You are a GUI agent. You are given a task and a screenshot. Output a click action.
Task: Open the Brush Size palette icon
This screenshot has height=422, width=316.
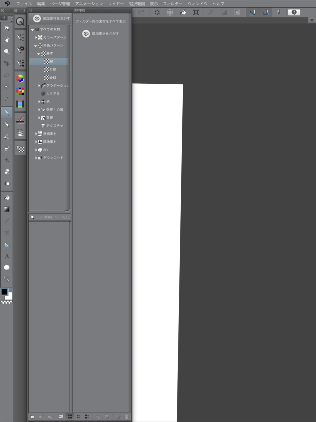point(20,63)
